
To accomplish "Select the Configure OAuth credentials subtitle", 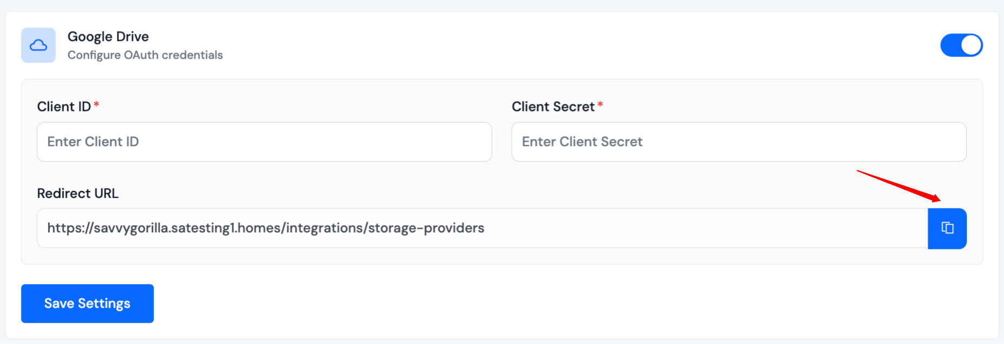I will (145, 54).
